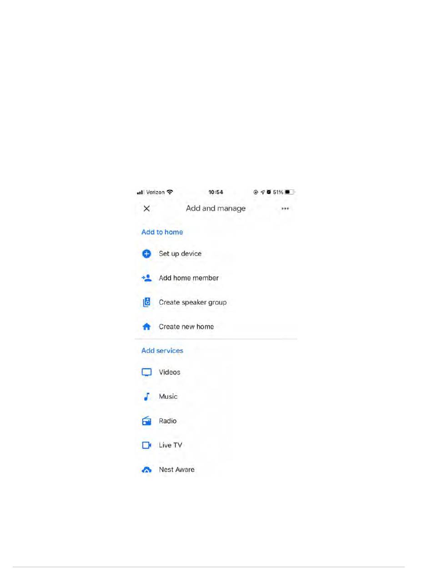Open the three-dot more options menu

click(285, 209)
